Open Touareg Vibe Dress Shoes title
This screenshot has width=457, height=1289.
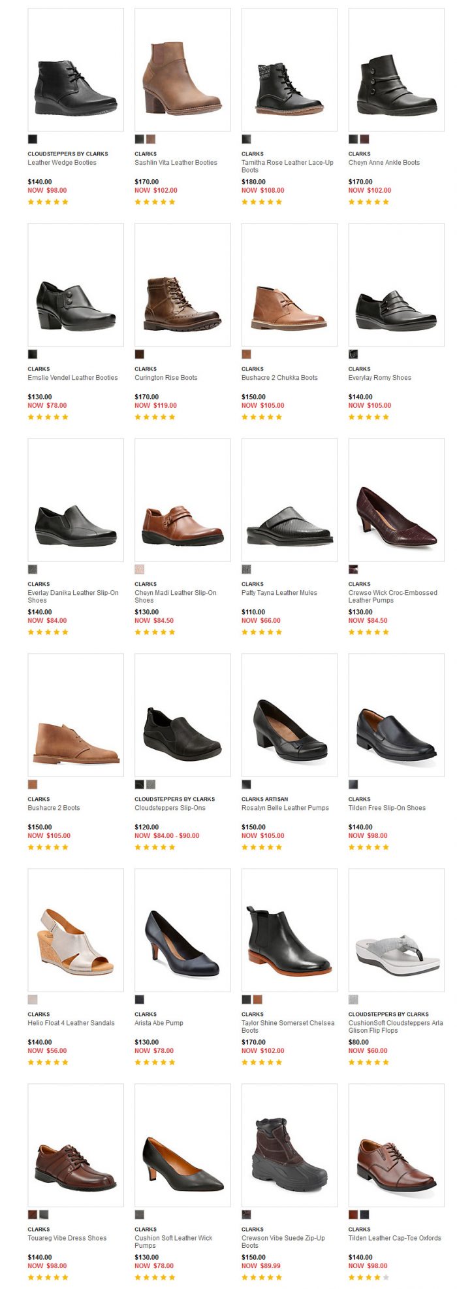tap(67, 1238)
